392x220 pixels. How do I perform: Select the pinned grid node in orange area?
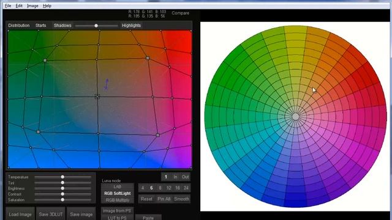click(148, 58)
